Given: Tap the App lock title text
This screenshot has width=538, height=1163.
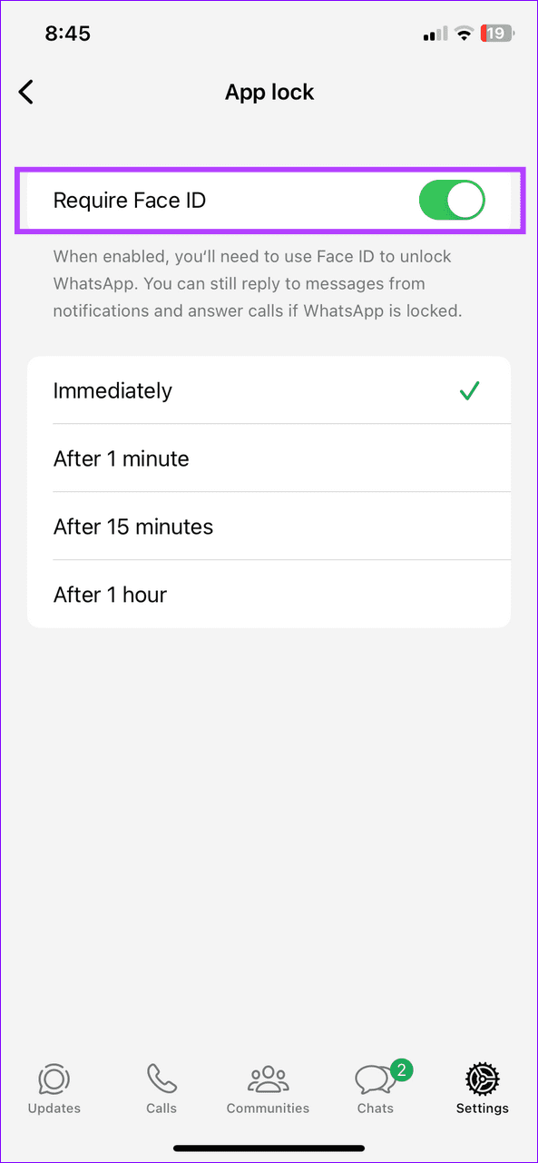Looking at the screenshot, I should 269,92.
